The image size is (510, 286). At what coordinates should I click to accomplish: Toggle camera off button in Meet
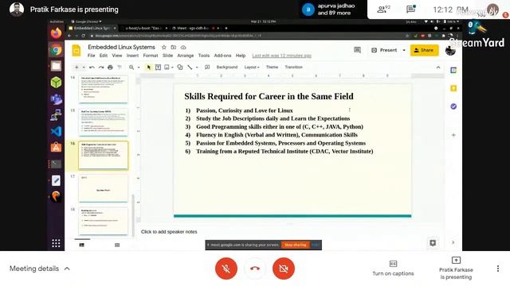click(284, 269)
